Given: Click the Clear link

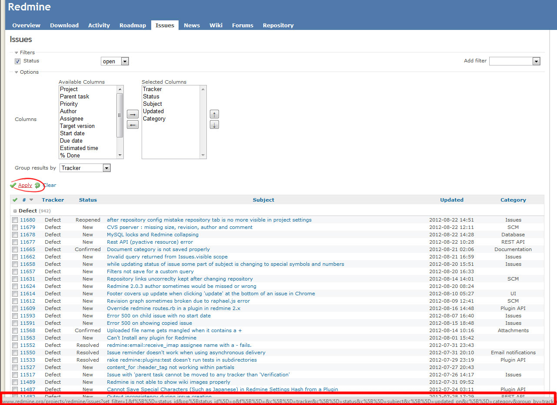Looking at the screenshot, I should [50, 185].
